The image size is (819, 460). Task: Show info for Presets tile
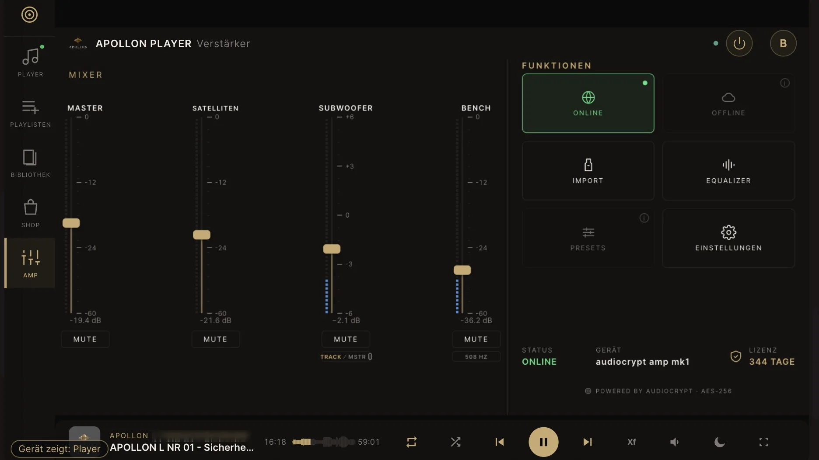click(x=644, y=218)
